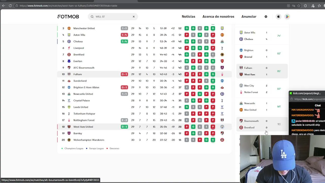Image resolution: width=325 pixels, height=183 pixels.
Task: Click Crystal Palace crest in table
Action: tap(69, 100)
